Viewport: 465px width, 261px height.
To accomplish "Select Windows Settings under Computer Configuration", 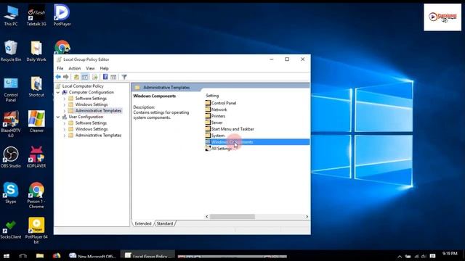I will [x=92, y=104].
